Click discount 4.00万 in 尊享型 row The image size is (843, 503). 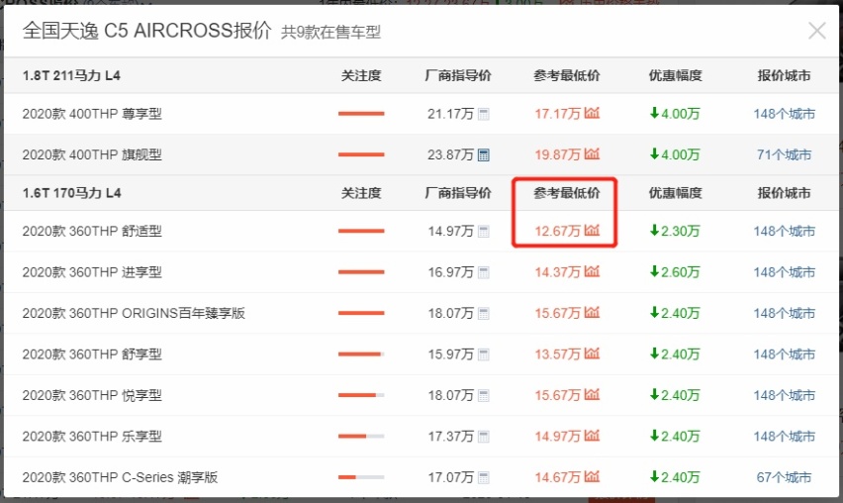click(x=675, y=114)
